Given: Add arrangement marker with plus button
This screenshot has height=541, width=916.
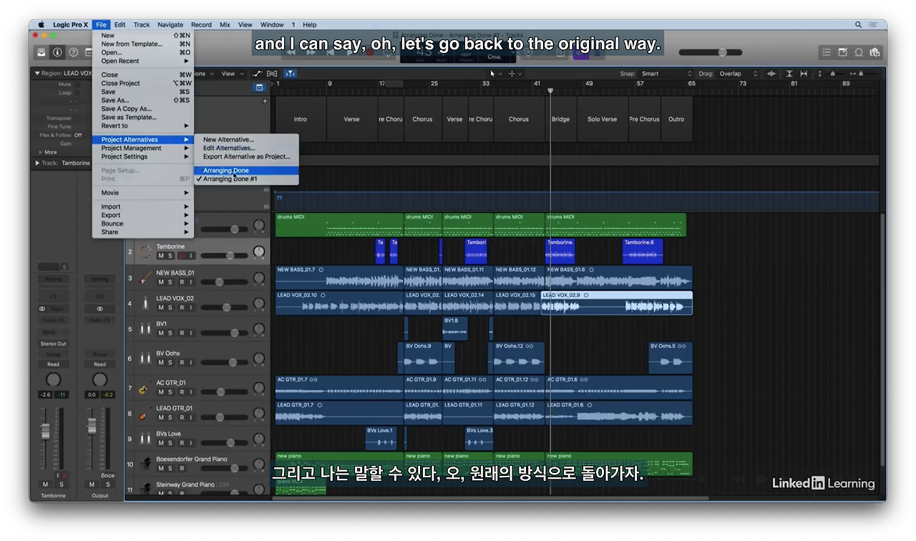Looking at the screenshot, I should 265,101.
